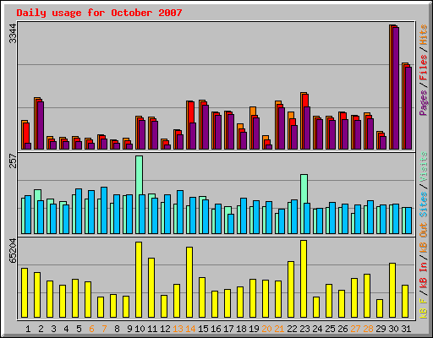The image size is (433, 338).
Task: Click the yellow kB bar for day 30
Action: click(392, 290)
